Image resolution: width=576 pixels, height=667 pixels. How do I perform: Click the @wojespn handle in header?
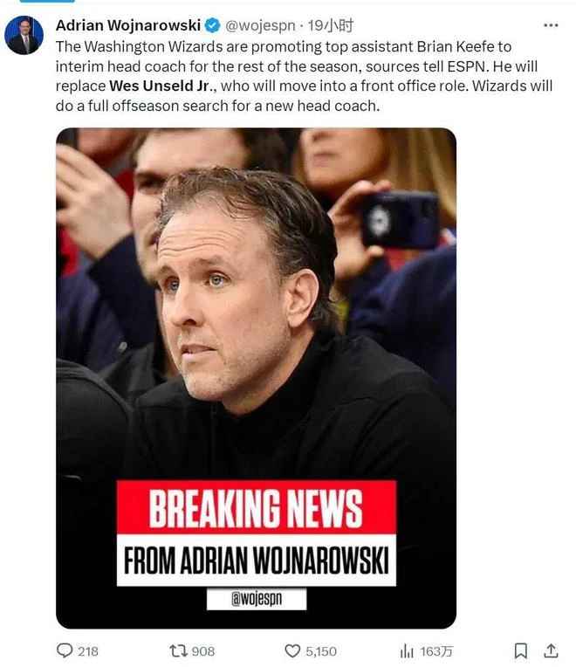(x=260, y=26)
